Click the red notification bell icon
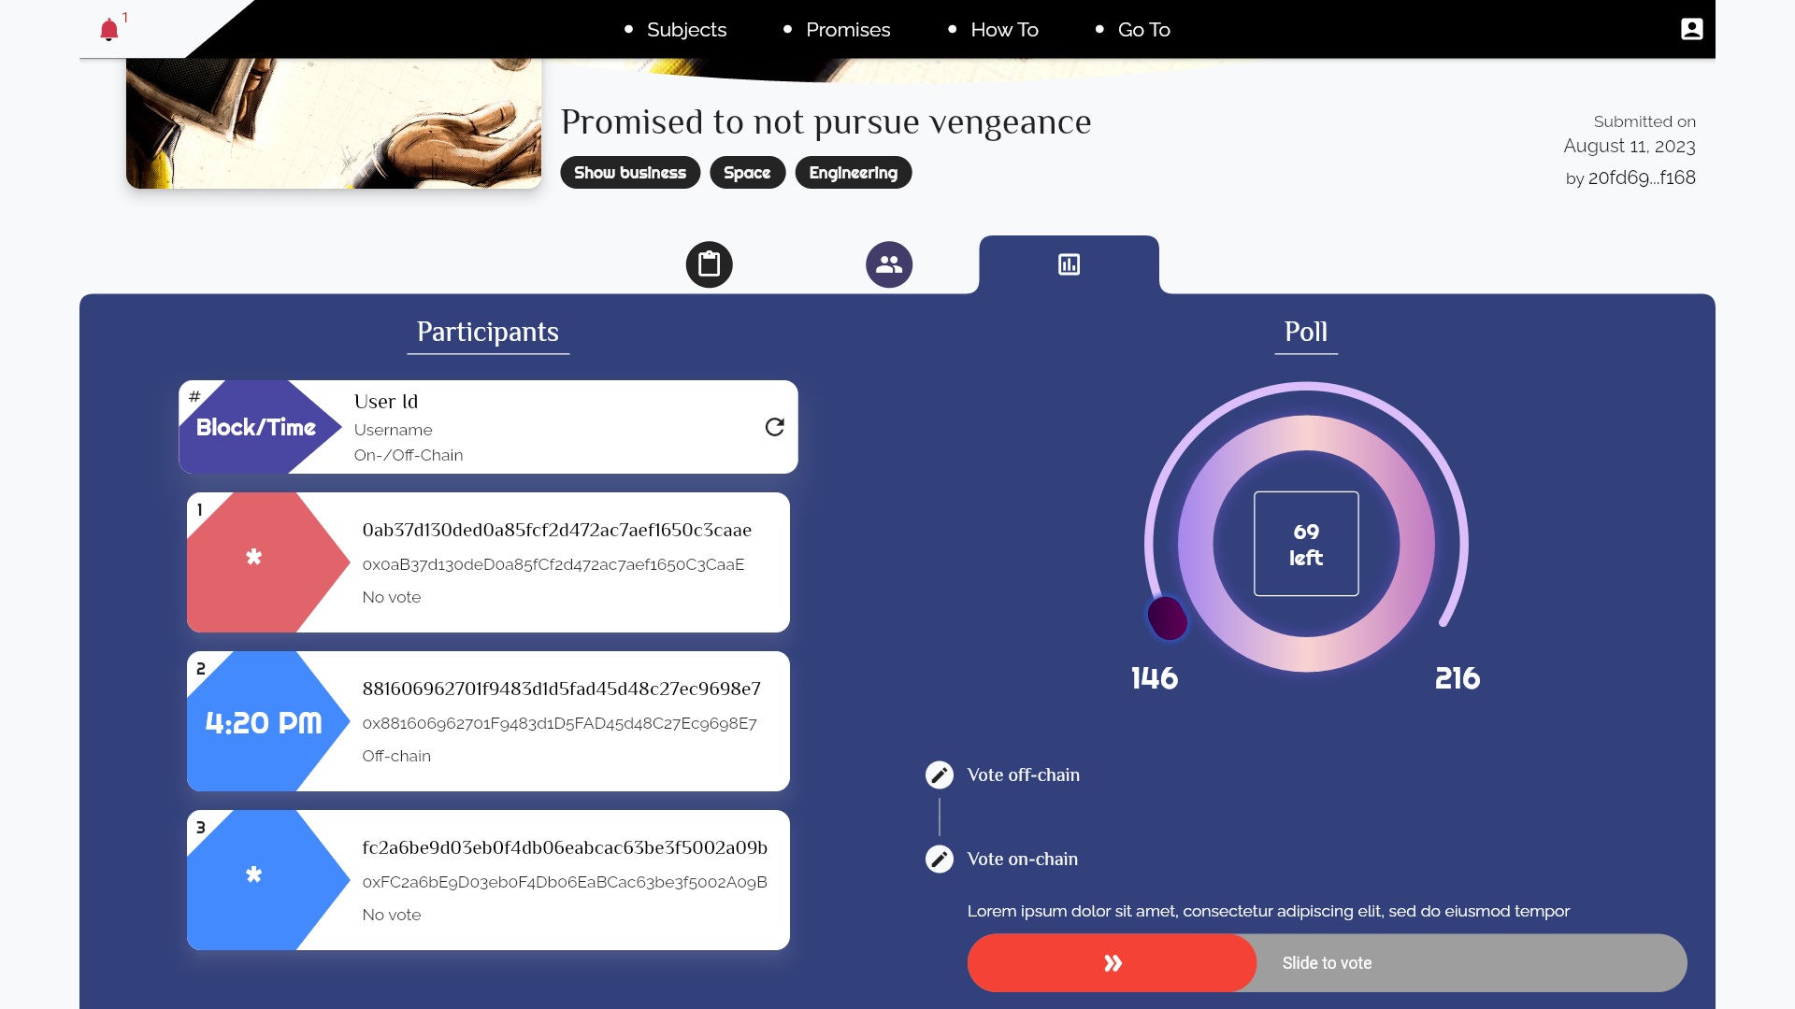The width and height of the screenshot is (1795, 1009). 108,30
